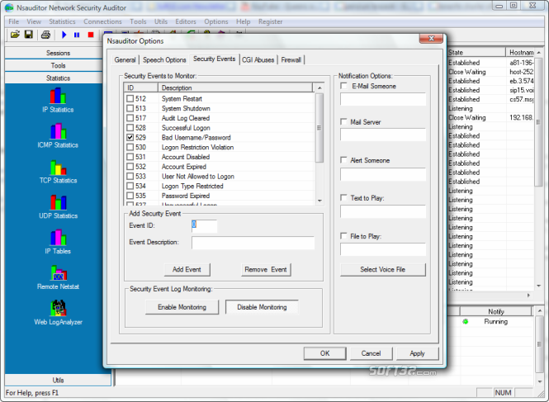Click the blue Pause toolbar icon

[x=77, y=35]
